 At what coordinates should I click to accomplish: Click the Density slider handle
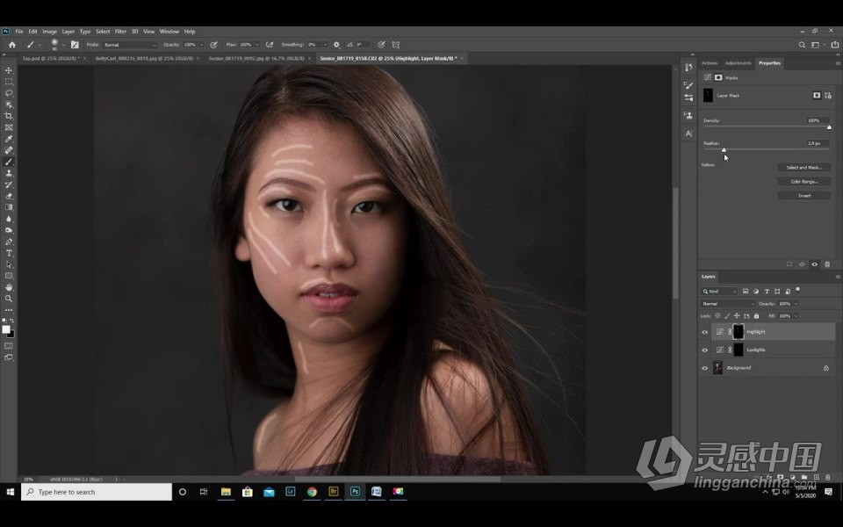pyautogui.click(x=829, y=127)
